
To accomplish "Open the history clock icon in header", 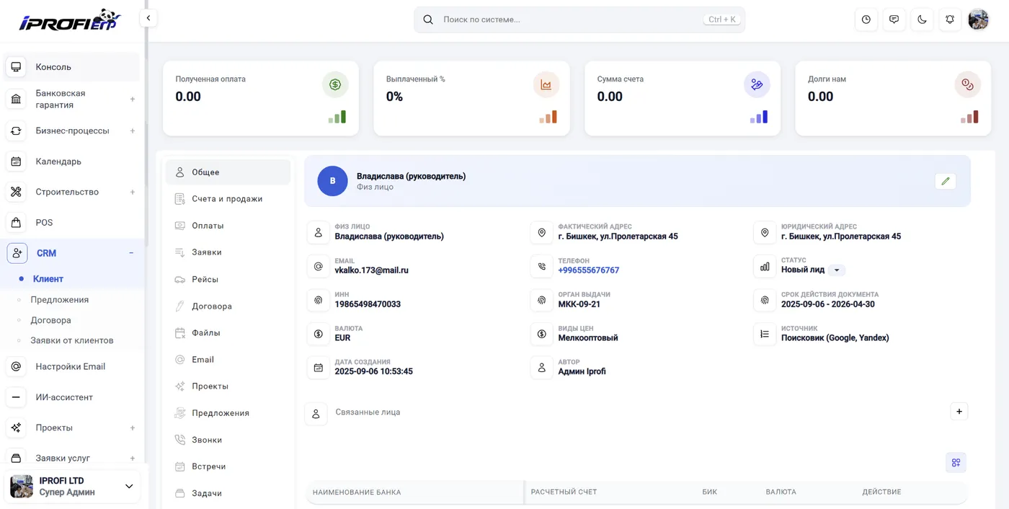I will click(866, 19).
